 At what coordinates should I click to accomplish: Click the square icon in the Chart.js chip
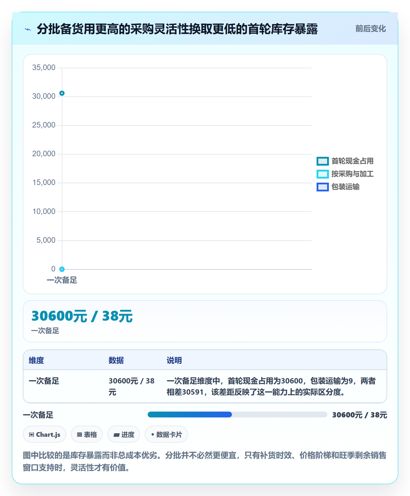pos(32,435)
